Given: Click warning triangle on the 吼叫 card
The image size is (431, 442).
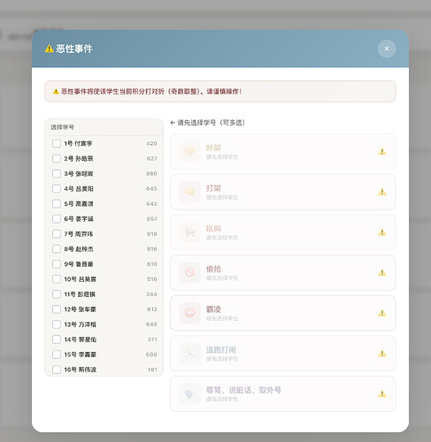Looking at the screenshot, I should (382, 232).
